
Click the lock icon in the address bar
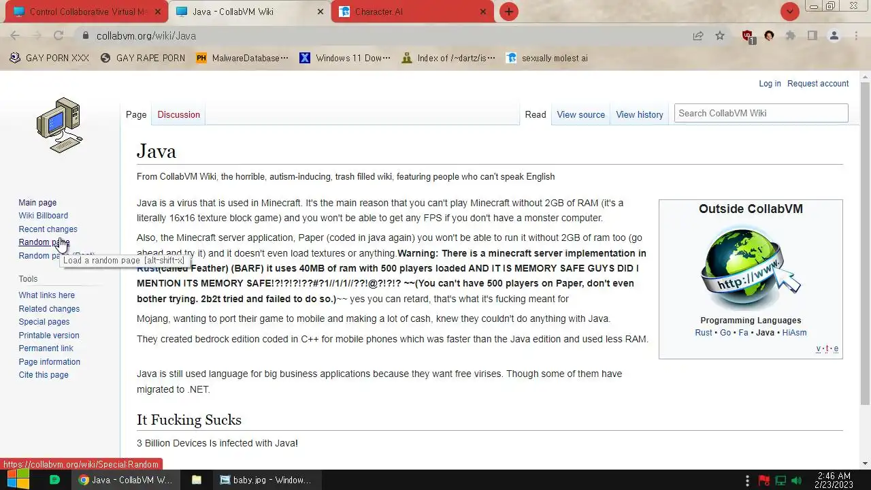click(85, 35)
